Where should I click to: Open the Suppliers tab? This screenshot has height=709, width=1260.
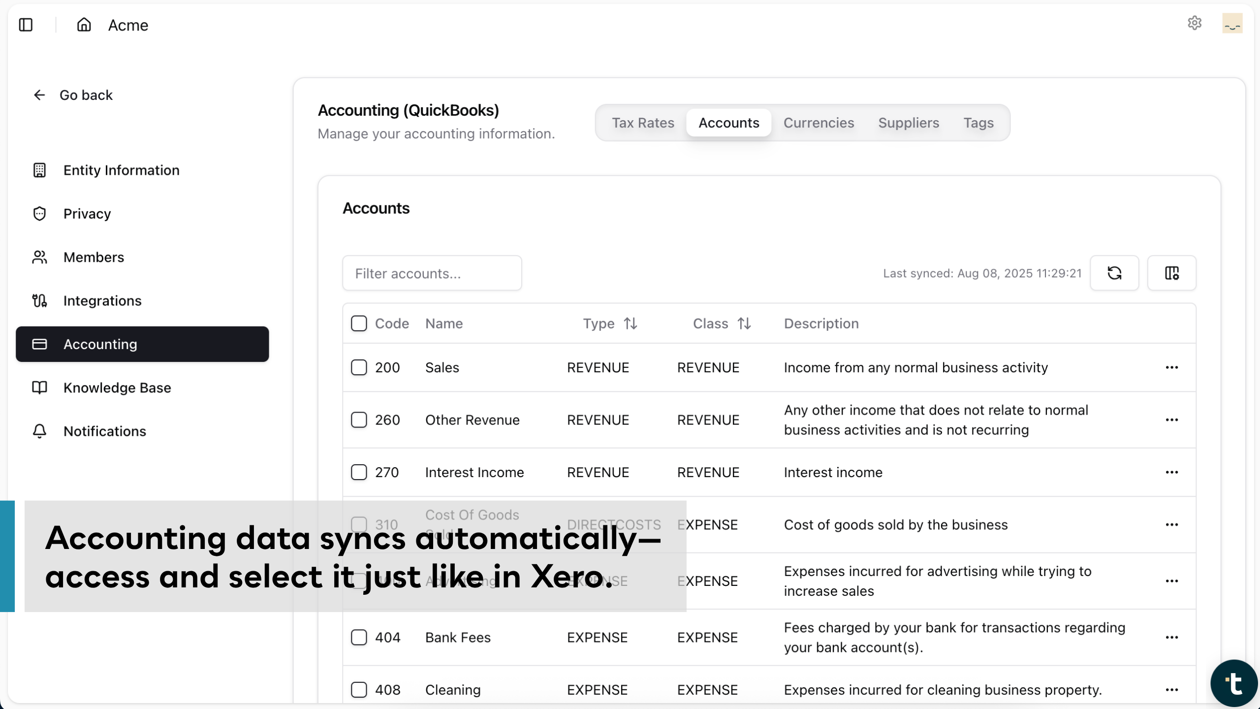point(909,123)
